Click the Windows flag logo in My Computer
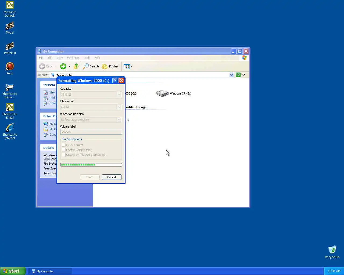This screenshot has height=275, width=344. point(244,58)
